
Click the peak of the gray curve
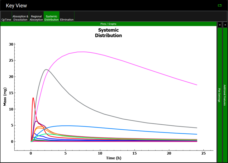(x=46, y=70)
